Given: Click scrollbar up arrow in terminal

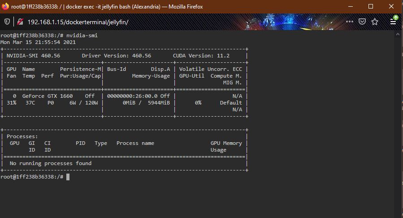Looking at the screenshot, I should (x=398, y=35).
